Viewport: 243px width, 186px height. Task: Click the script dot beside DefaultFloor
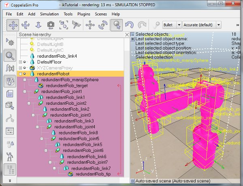pyautogui.click(x=24, y=62)
